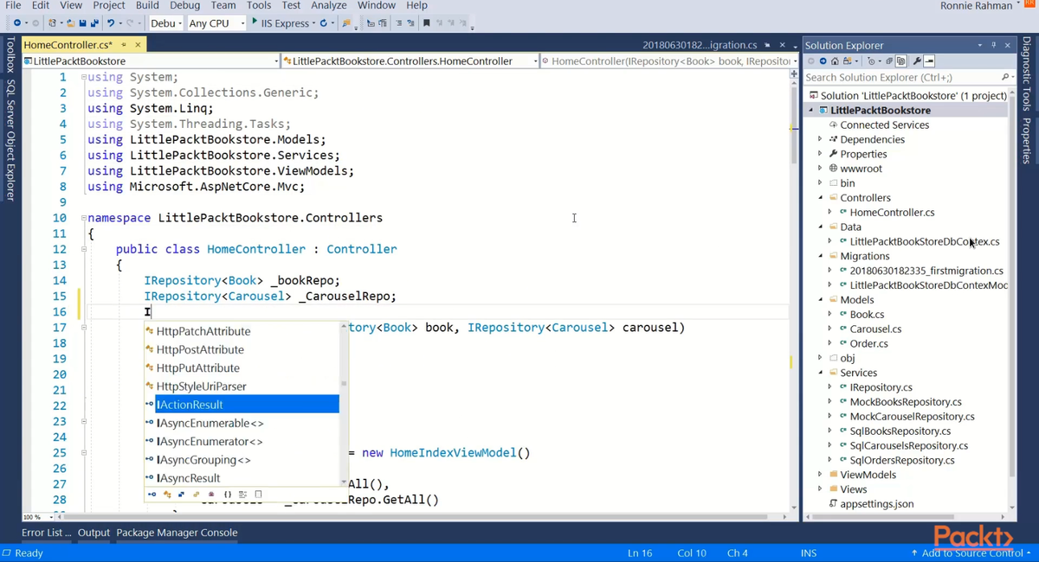Click the New Project toolbar icon
This screenshot has height=562, width=1039.
click(x=53, y=23)
